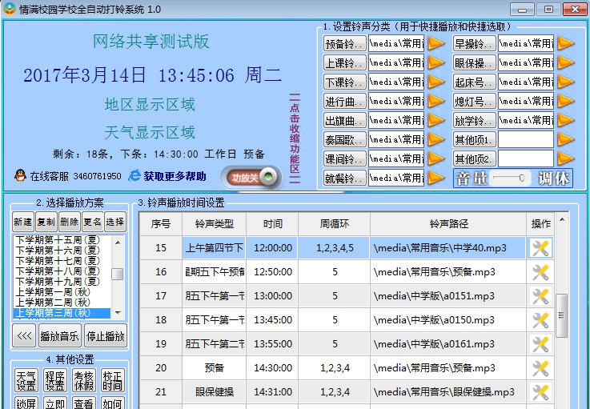Delete the plan with 删除 button

(x=69, y=222)
